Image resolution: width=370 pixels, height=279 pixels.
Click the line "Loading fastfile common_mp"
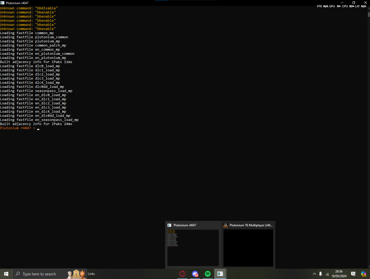(27, 33)
